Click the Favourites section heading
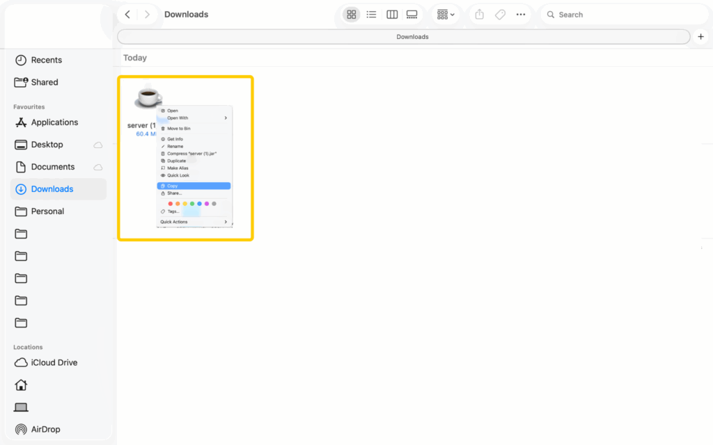This screenshot has height=445, width=713. pos(29,106)
